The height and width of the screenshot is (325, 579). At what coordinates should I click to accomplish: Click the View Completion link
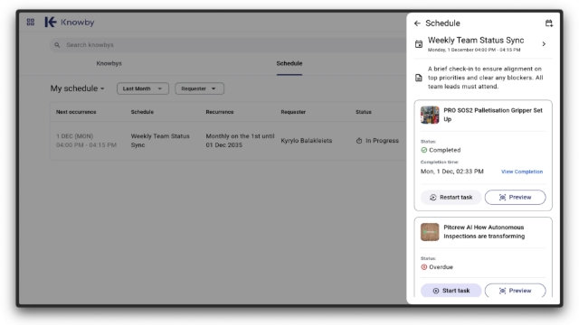tap(522, 172)
